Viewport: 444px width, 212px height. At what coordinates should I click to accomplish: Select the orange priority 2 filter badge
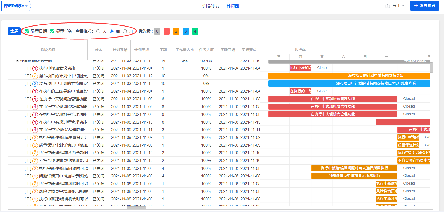tap(176, 31)
